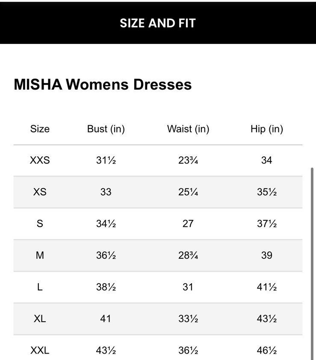Image resolution: width=316 pixels, height=360 pixels.
Task: Click the Bust (in) column header
Action: click(106, 129)
